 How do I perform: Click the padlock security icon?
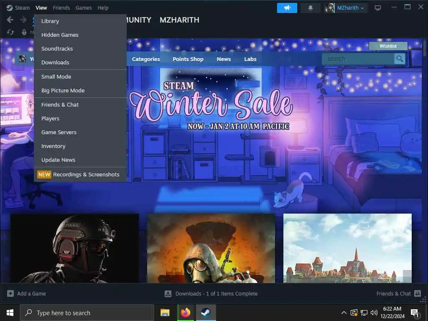[x=24, y=32]
